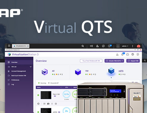147x113 pixels.
Task: Open Back Up & Restore VM
Action: [x=19, y=76]
